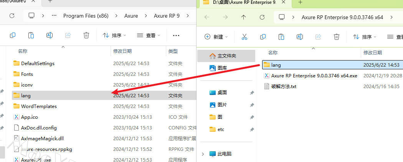
Task: Click Axure RP Enterprise 9.0.0.3746 x64 breadcrumb
Action: click(342, 17)
